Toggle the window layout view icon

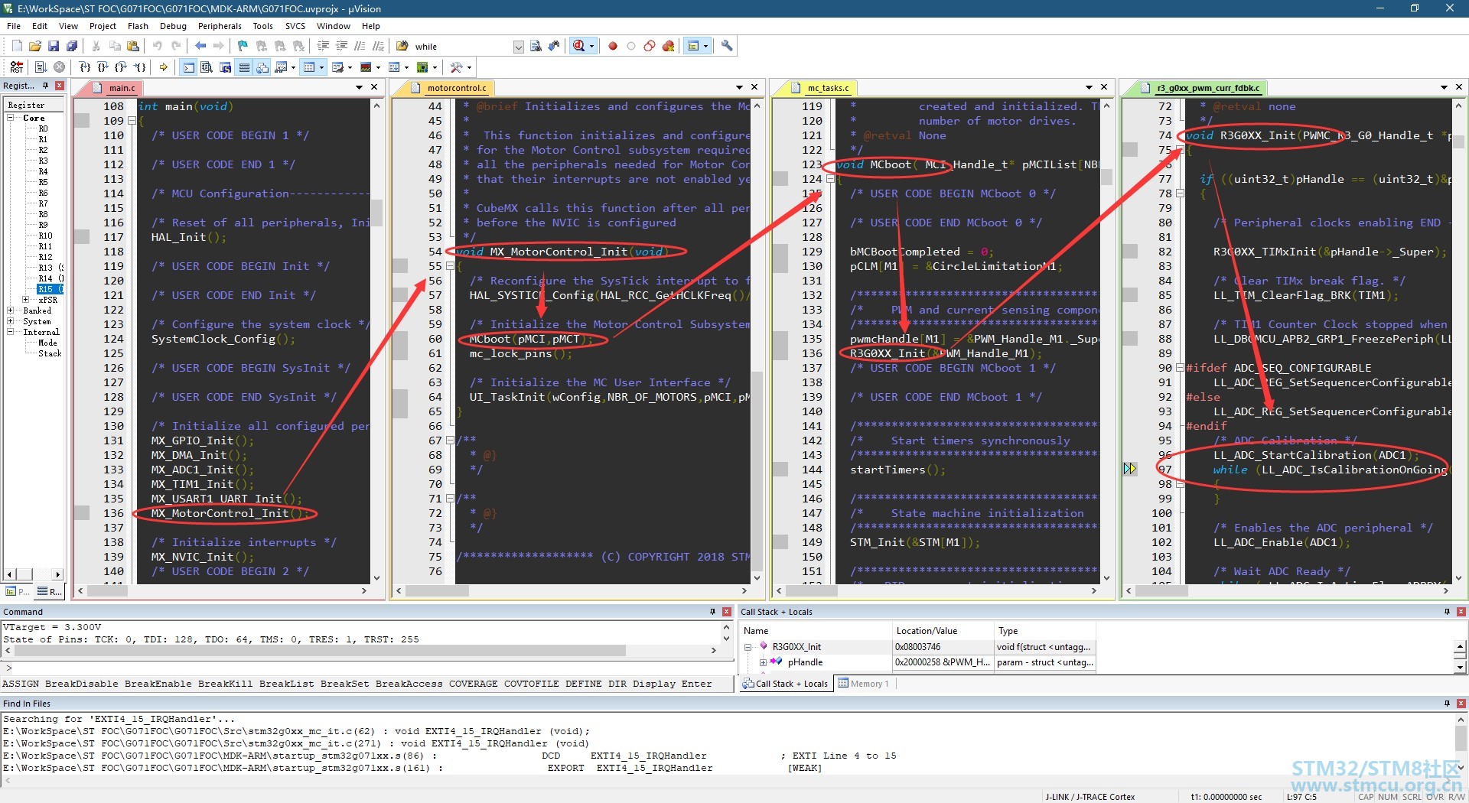(693, 47)
